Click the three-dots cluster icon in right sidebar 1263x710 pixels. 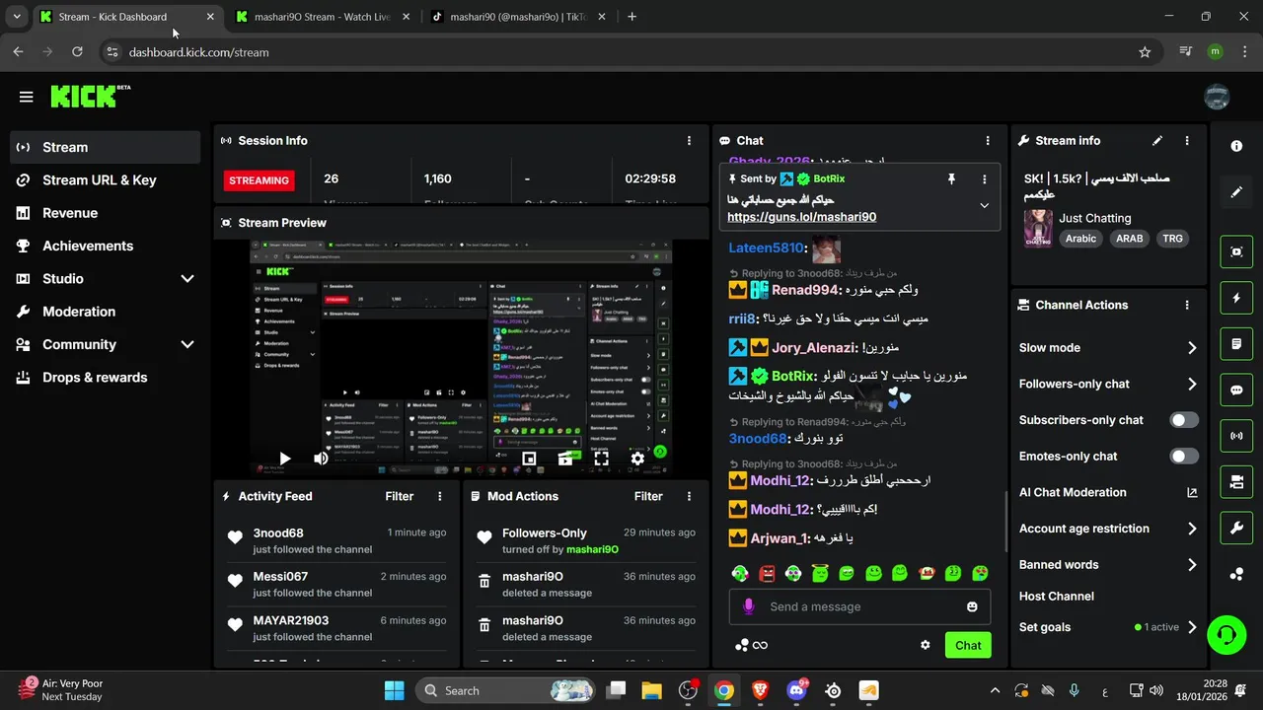[1236, 574]
